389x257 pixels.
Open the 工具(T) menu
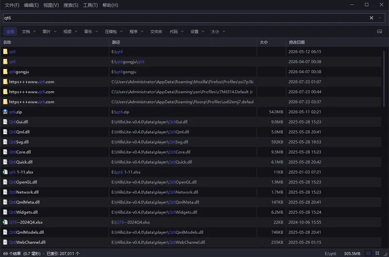click(90, 5)
